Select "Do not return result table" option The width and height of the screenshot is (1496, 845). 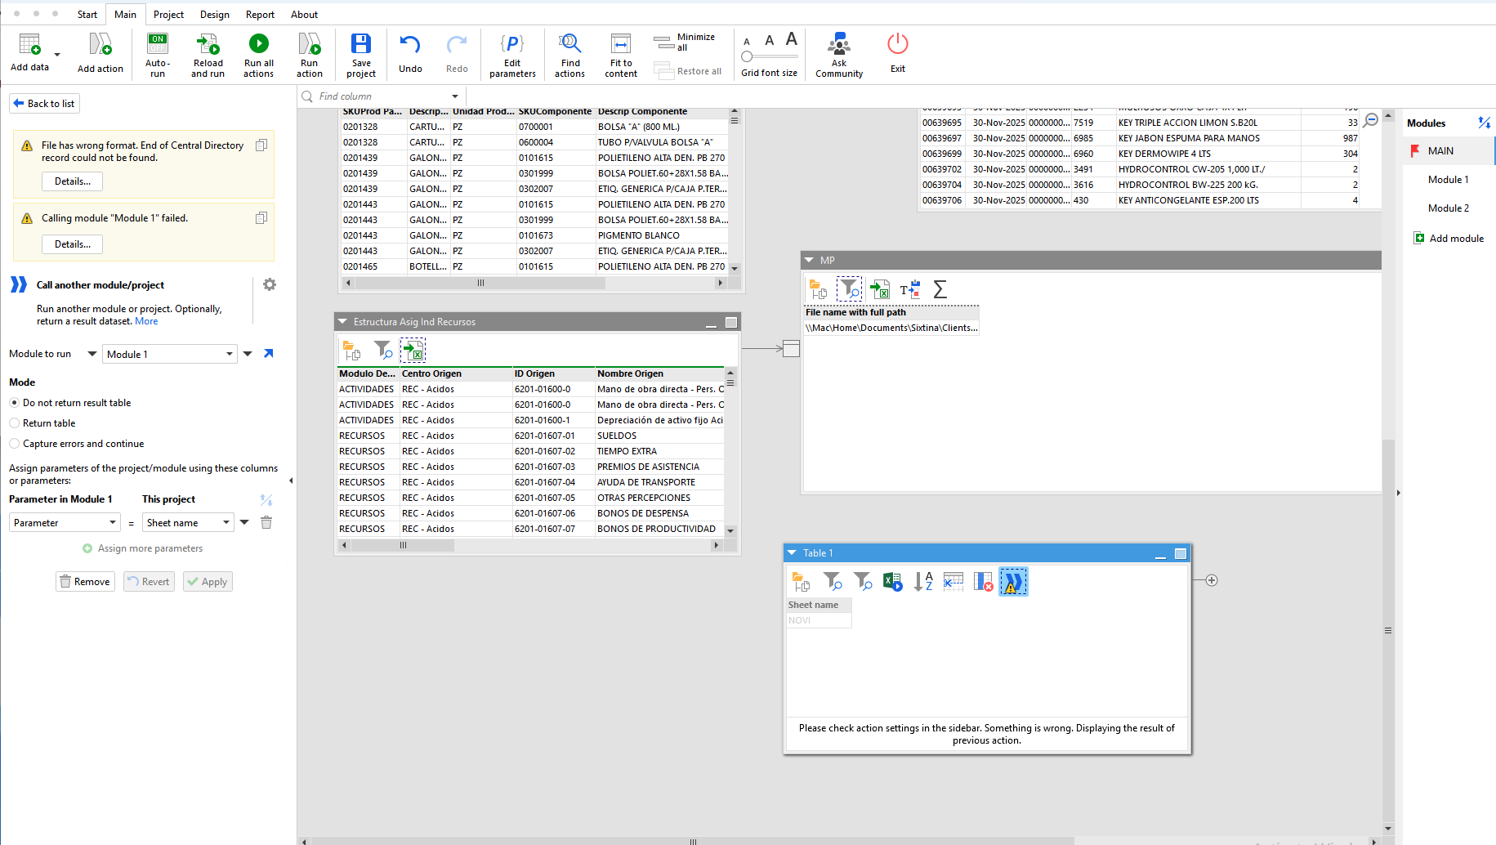(15, 403)
